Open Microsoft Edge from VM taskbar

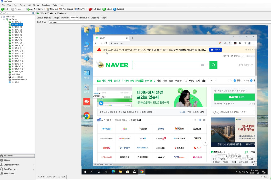pyautogui.click(x=113, y=172)
